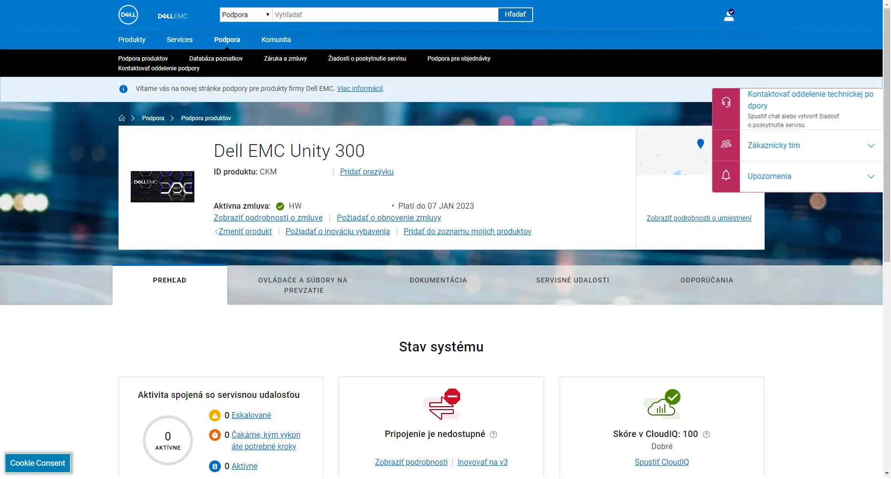
Task: Open Záruka a zmluvy submenu item
Action: [x=285, y=59]
